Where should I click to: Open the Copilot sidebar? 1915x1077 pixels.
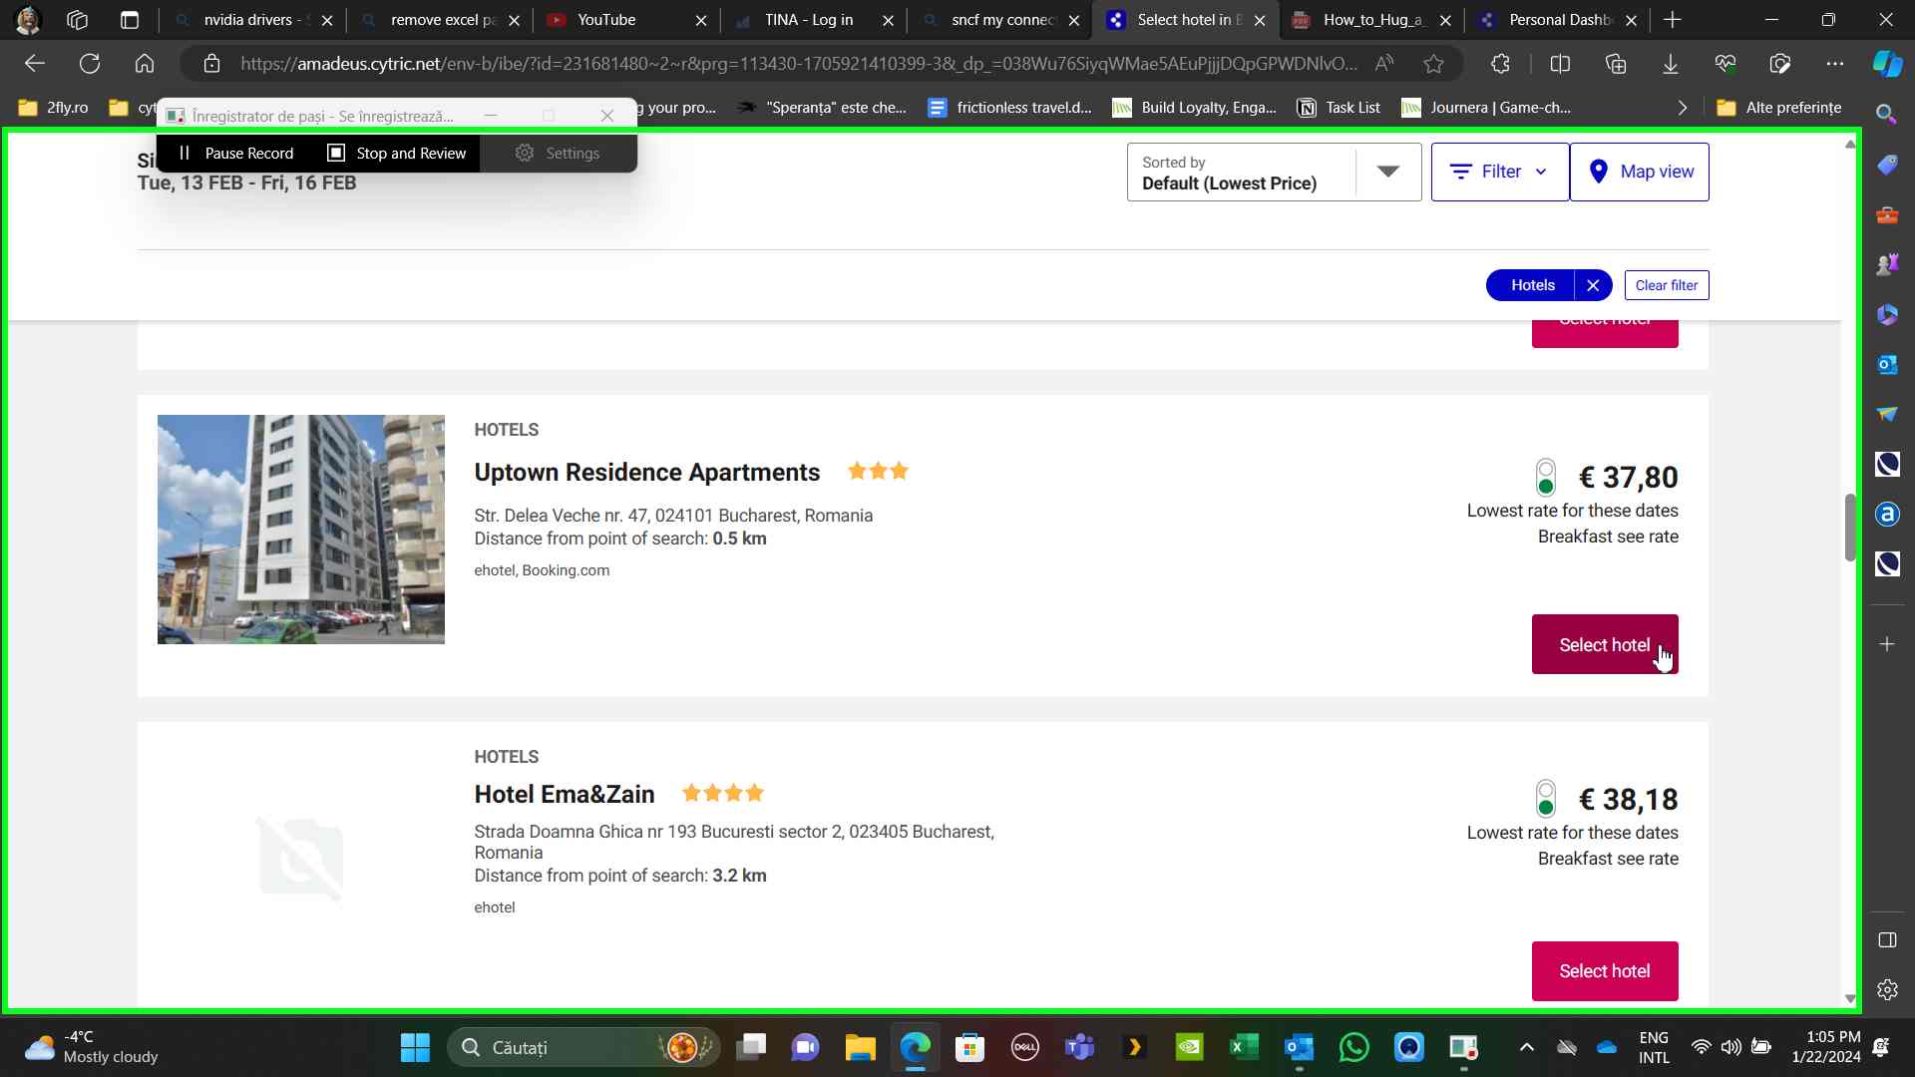(1887, 64)
